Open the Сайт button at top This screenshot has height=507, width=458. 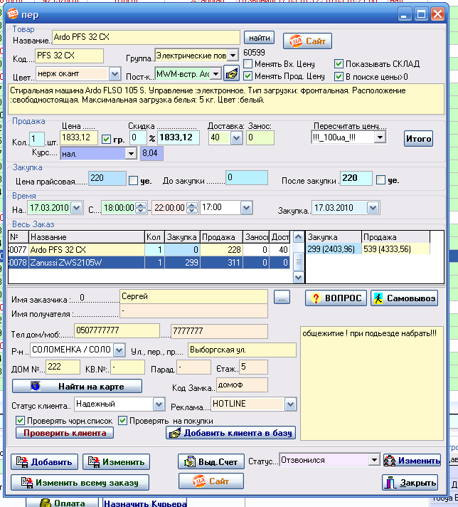pyautogui.click(x=307, y=41)
